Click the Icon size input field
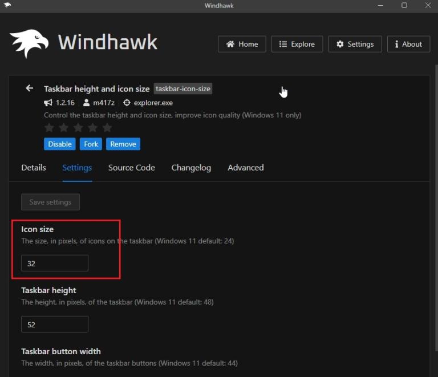The image size is (438, 377). click(55, 264)
